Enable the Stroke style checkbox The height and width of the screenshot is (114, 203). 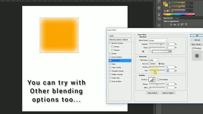pyautogui.click(x=110, y=54)
